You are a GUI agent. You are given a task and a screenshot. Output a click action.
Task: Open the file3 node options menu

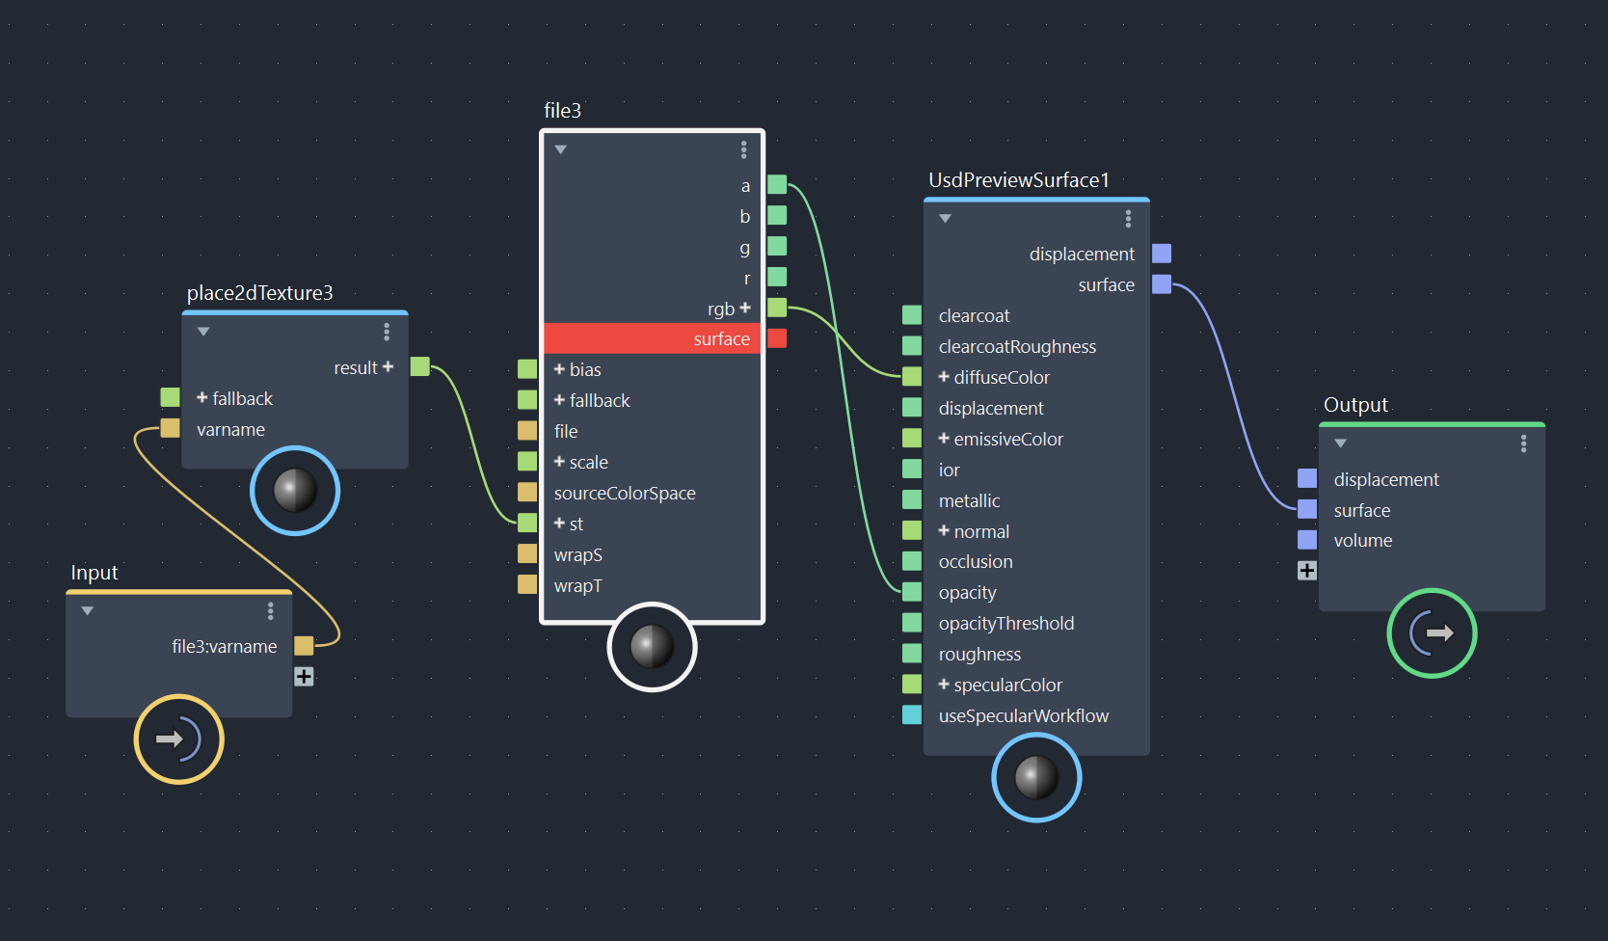point(743,149)
